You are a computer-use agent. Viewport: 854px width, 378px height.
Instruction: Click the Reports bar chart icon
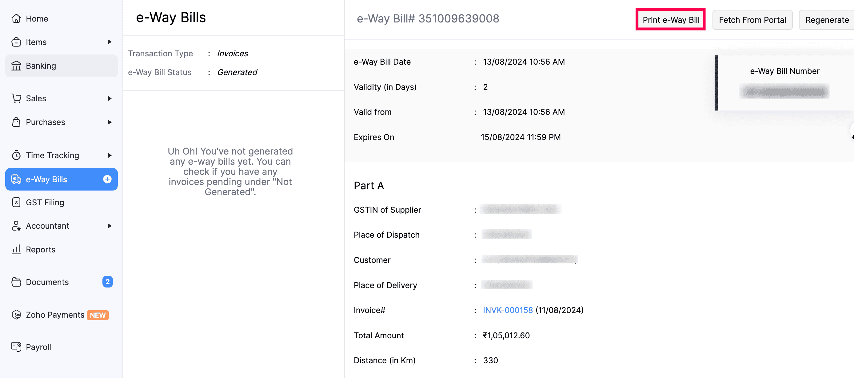(16, 249)
